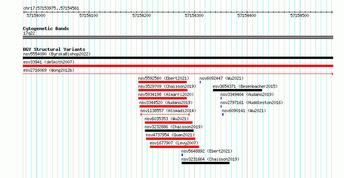Click the red bar under esv1677907

pos(174,147)
